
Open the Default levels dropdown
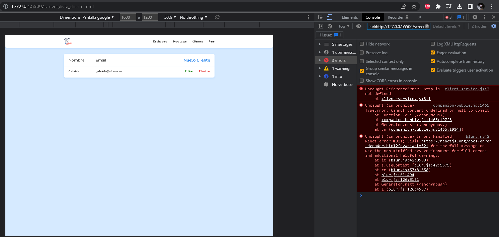point(446,26)
